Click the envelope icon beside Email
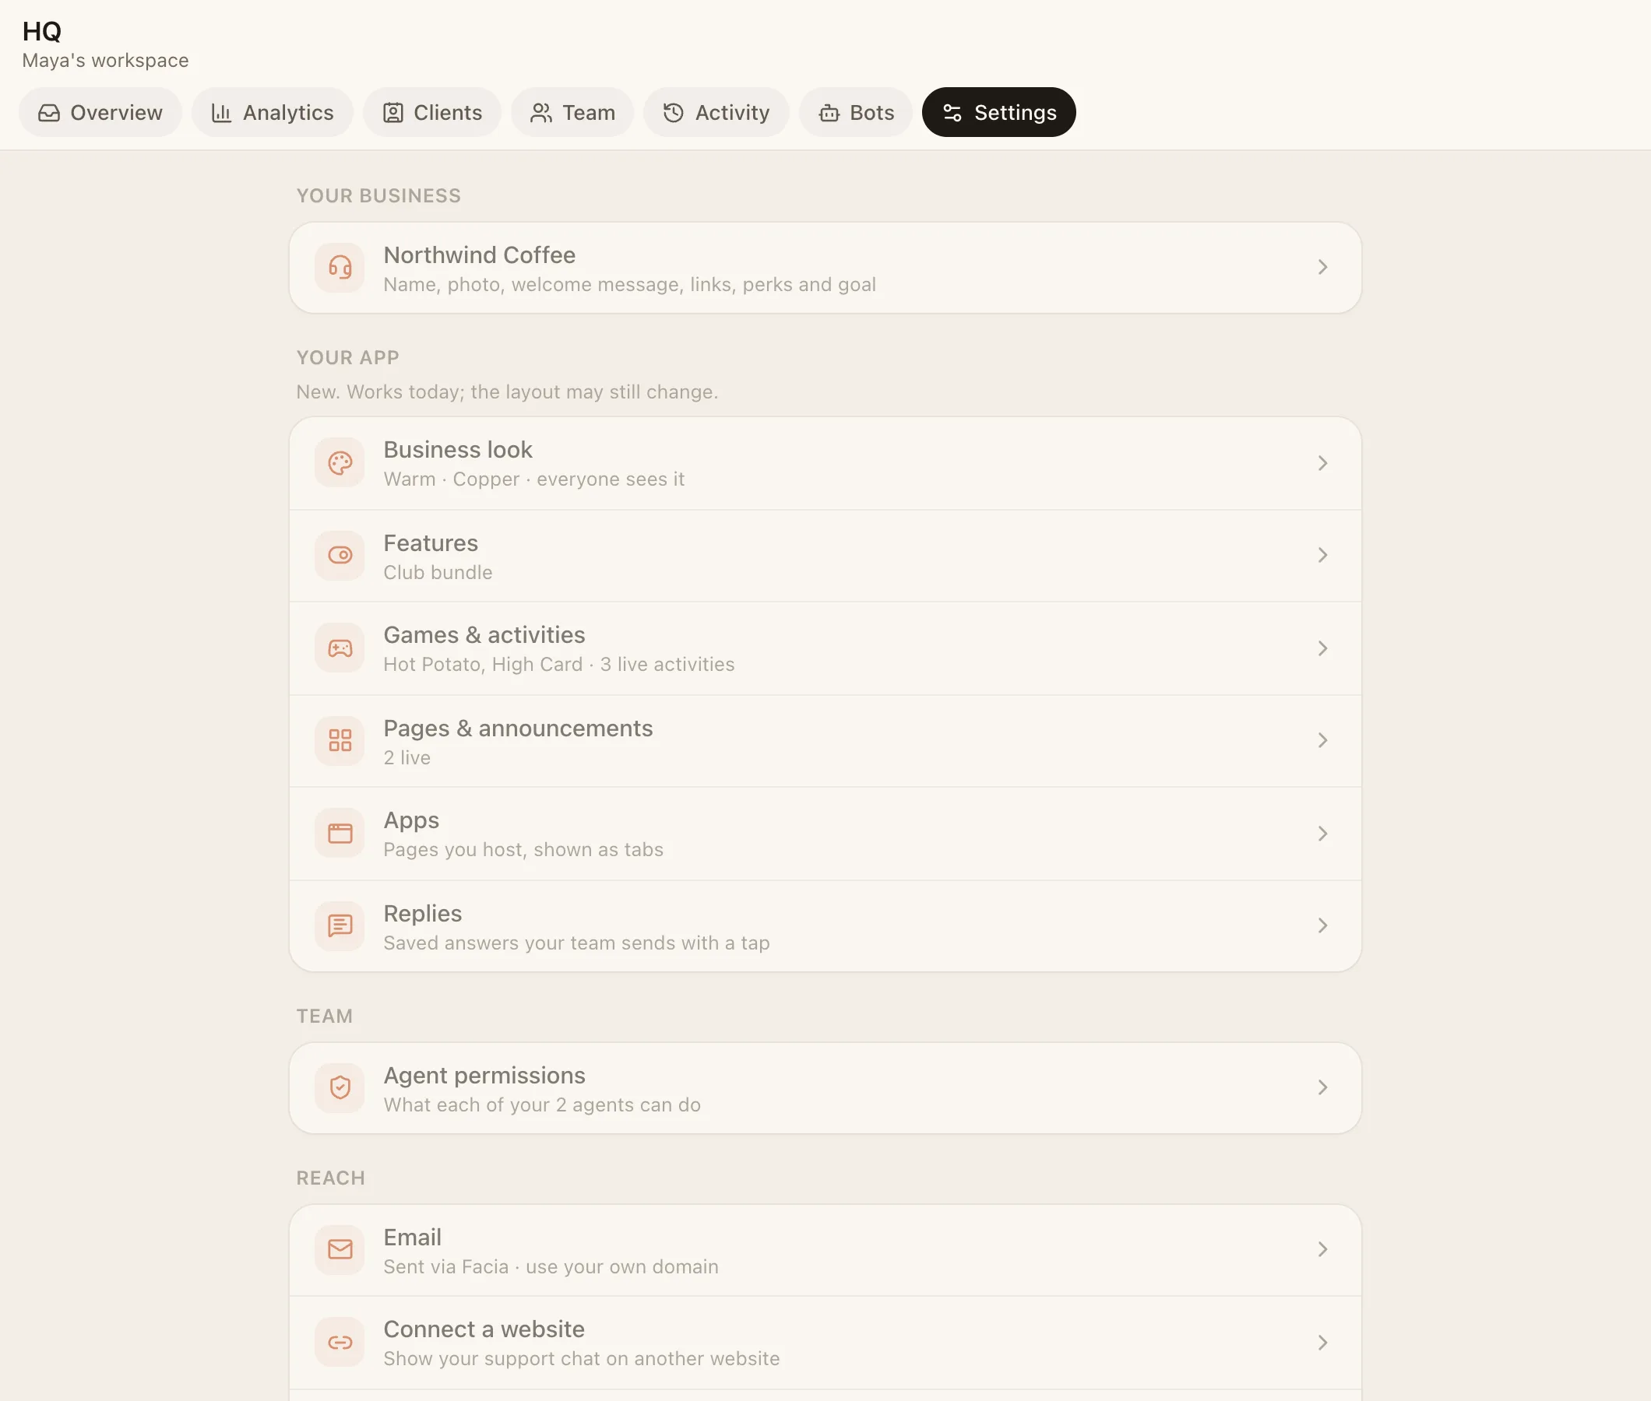Viewport: 1651px width, 1401px height. pos(340,1249)
